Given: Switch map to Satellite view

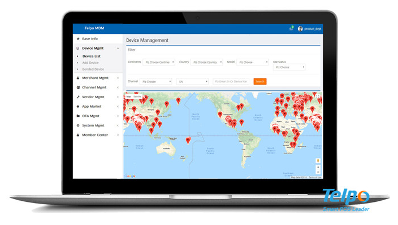Looking at the screenshot, I should click(x=137, y=96).
